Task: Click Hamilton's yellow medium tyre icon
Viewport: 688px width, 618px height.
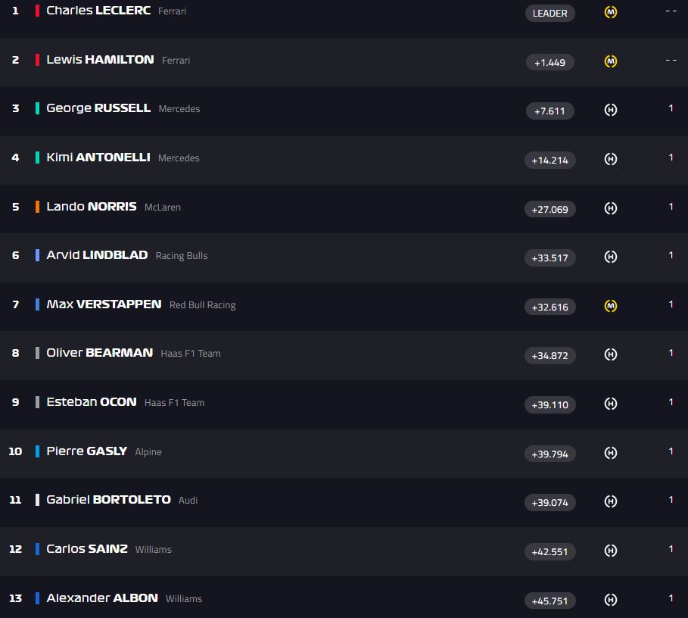Action: [x=611, y=61]
